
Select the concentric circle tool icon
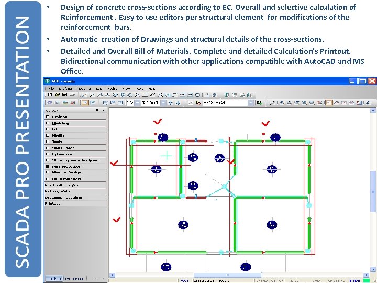tap(115, 95)
